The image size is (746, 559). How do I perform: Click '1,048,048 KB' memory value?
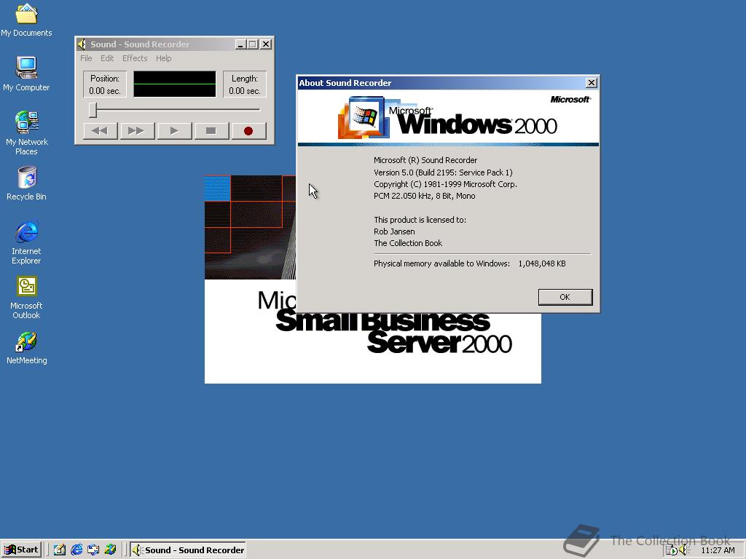point(542,263)
